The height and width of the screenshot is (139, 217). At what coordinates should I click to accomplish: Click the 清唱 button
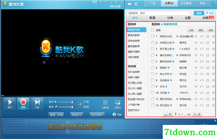pos(210,13)
